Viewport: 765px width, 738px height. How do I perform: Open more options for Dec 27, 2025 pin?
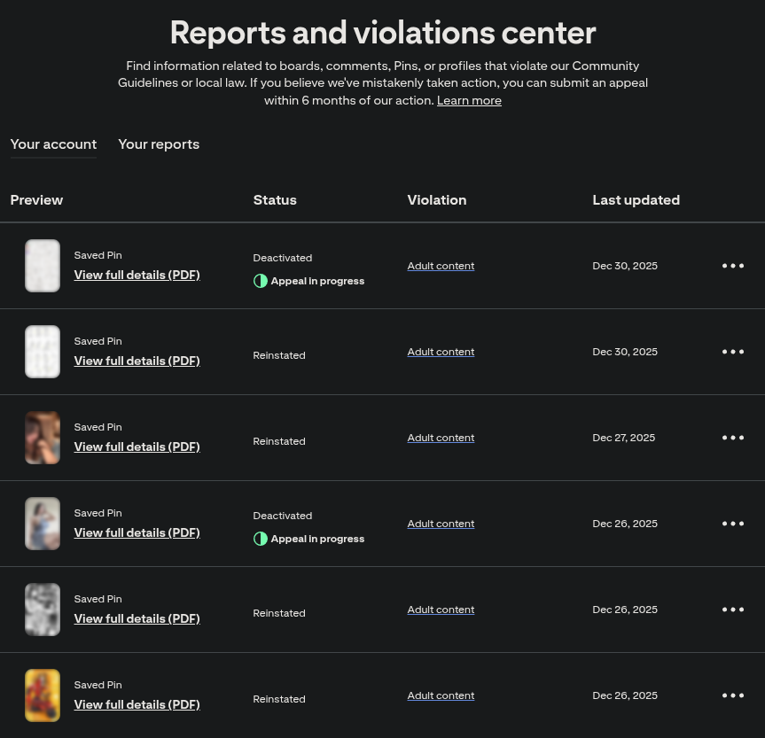click(733, 438)
